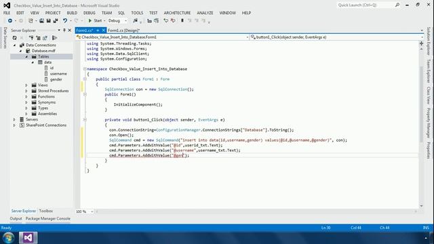Image resolution: width=434 pixels, height=244 pixels.
Task: Close the Form1.cs tab
Action: [104, 30]
